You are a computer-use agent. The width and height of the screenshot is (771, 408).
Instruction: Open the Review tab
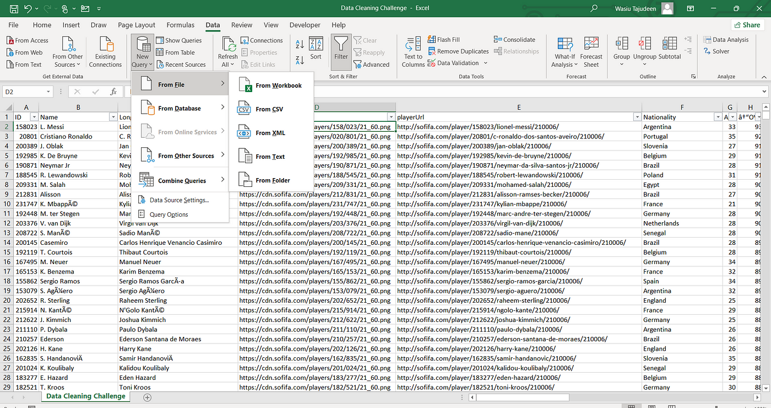[242, 25]
